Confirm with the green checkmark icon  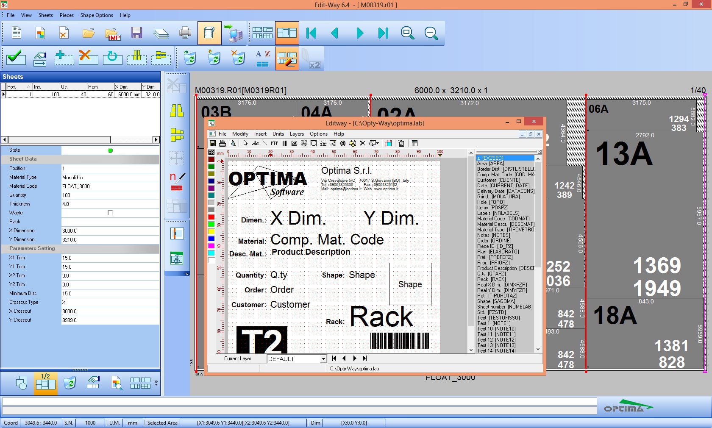16,58
